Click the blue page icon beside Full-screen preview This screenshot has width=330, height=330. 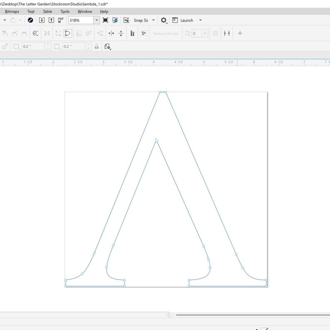pyautogui.click(x=115, y=20)
